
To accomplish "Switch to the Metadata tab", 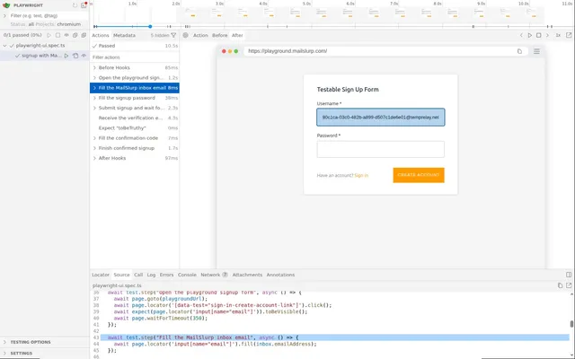I will pos(124,35).
